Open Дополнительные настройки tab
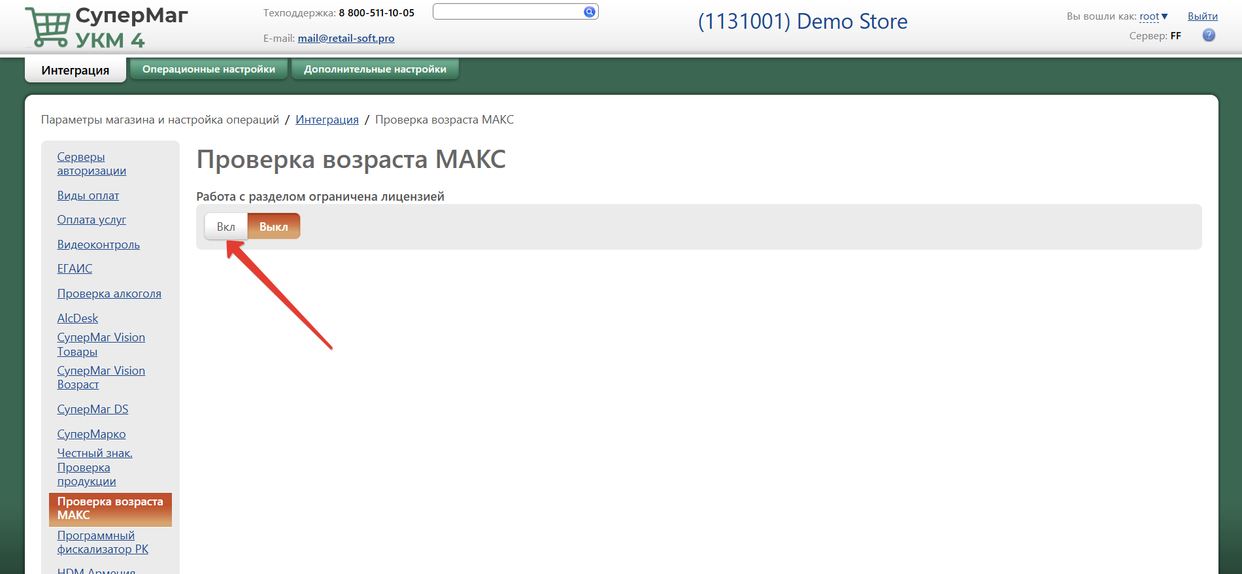Viewport: 1242px width, 574px height. pos(375,69)
